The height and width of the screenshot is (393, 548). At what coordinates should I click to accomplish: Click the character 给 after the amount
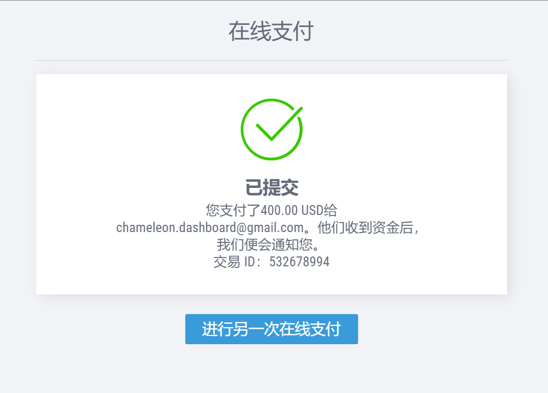(331, 211)
